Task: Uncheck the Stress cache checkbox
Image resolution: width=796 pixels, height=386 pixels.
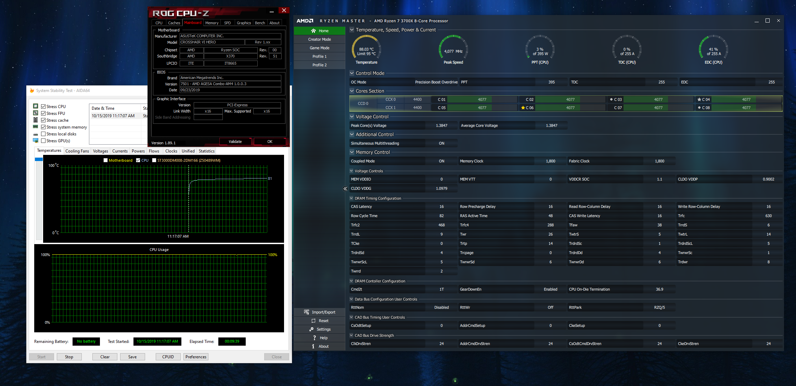Action: [43, 120]
